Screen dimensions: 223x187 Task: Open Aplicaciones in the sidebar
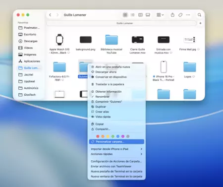[x=29, y=61]
